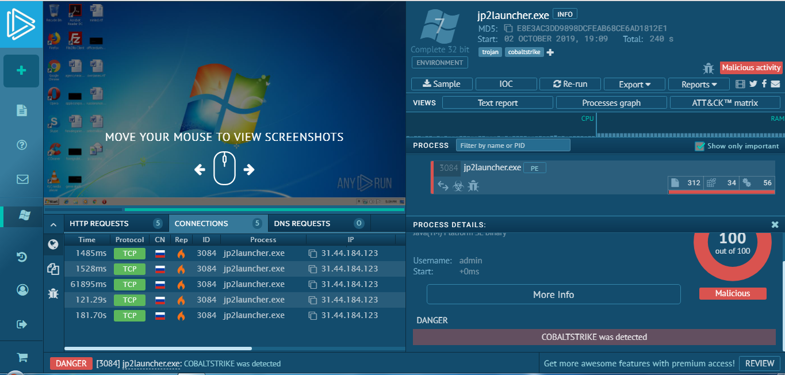Select the globe network icon
Viewport: 785px width, 375px height.
pos(53,245)
